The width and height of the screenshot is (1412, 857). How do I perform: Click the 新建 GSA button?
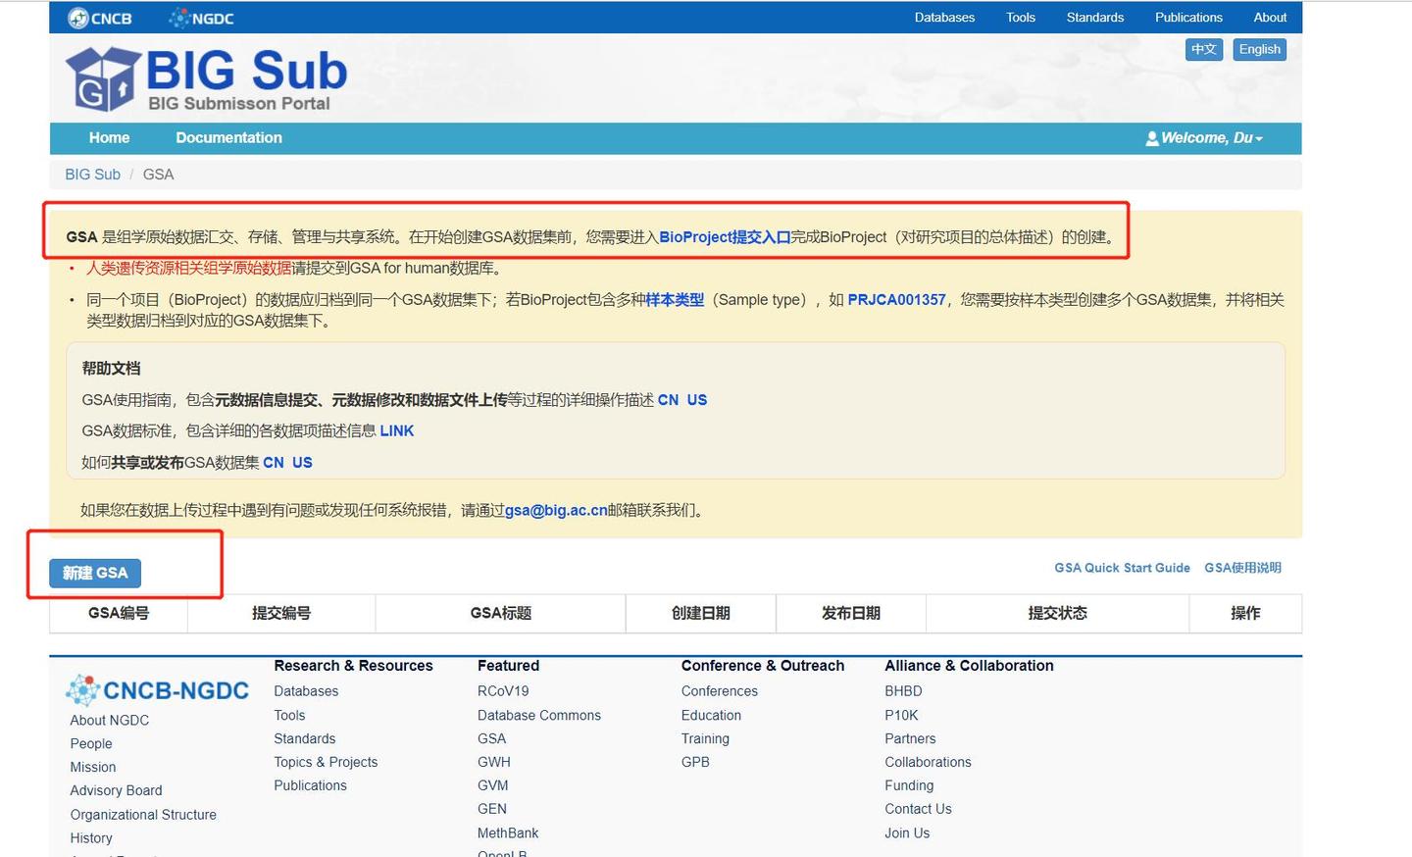pos(95,573)
